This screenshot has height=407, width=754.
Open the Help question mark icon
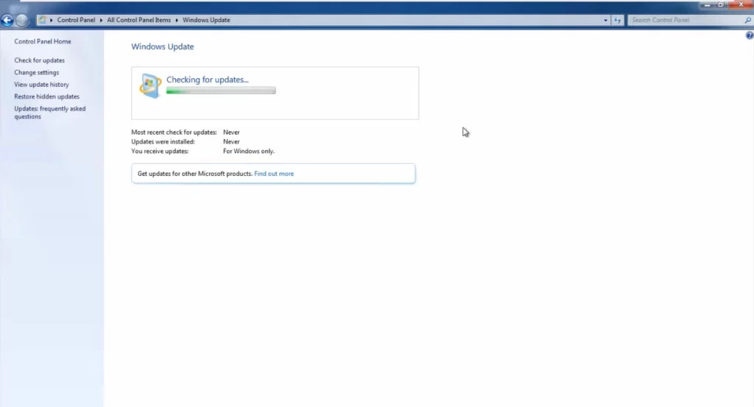[749, 35]
